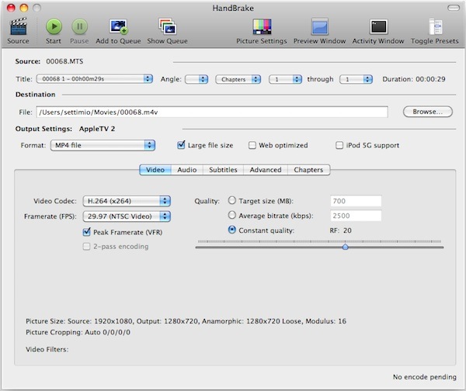Toggle the Large file size checkbox
The image size is (466, 391).
[x=181, y=145]
